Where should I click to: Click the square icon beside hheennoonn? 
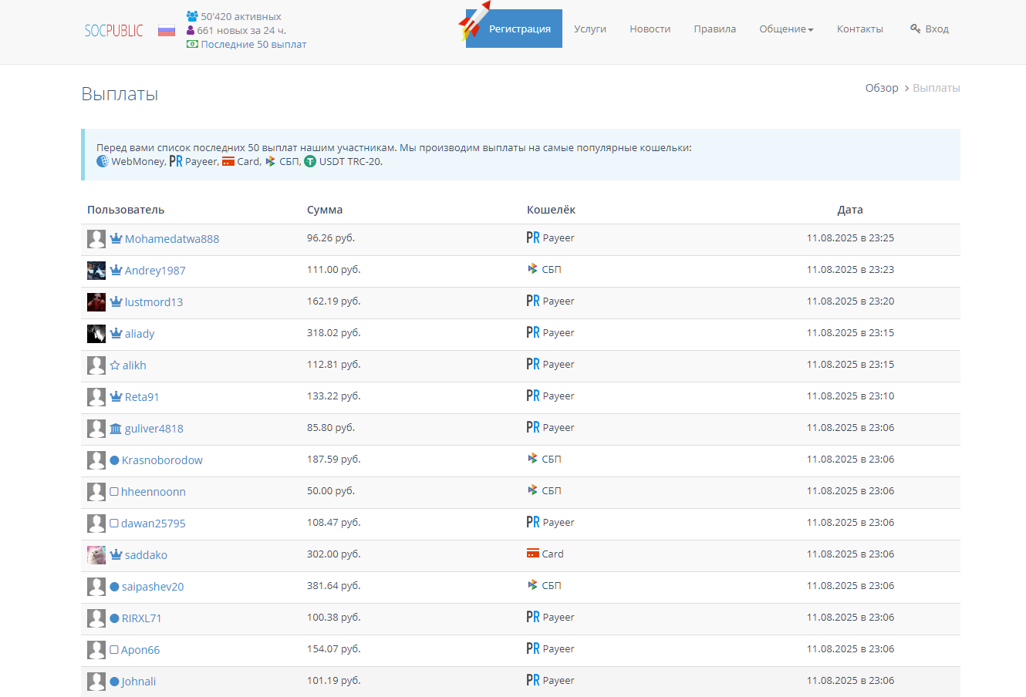114,492
